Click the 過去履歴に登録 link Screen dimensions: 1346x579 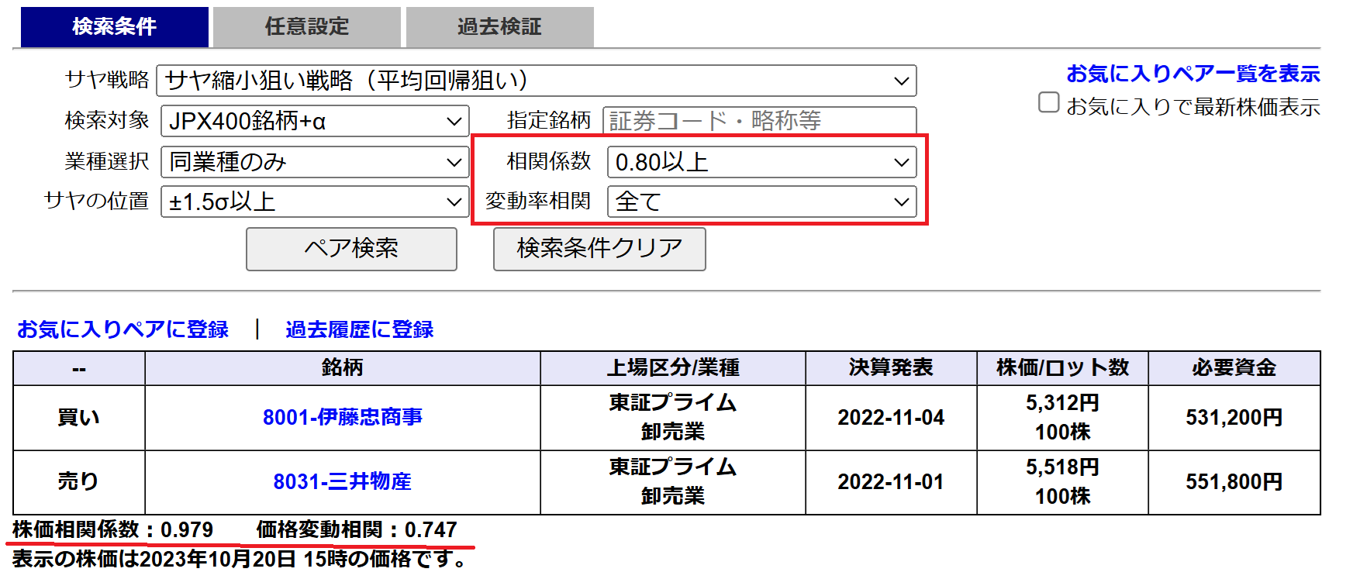coord(360,329)
